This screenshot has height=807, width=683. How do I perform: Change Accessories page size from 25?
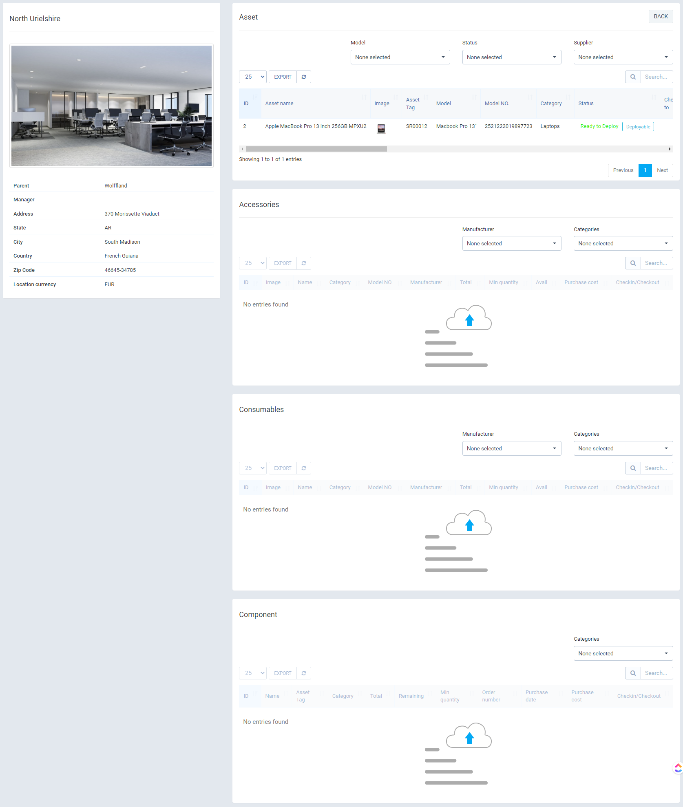[x=253, y=263]
